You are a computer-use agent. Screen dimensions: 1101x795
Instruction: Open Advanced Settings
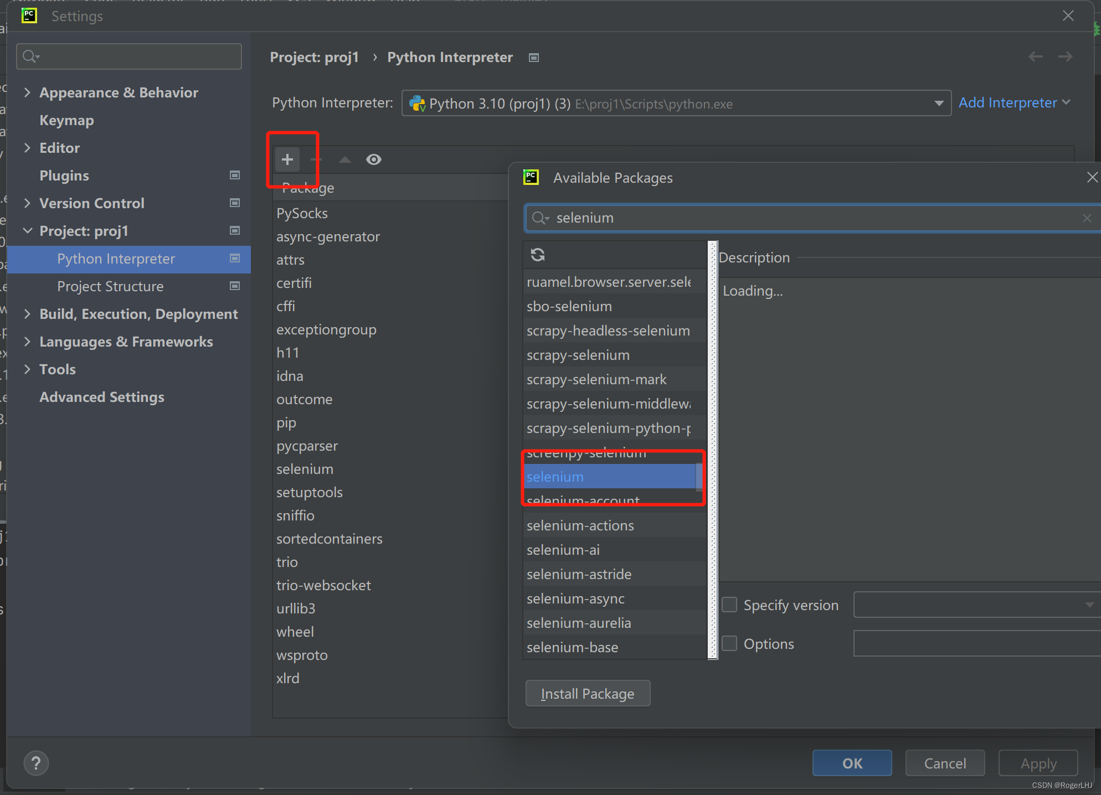coord(102,397)
